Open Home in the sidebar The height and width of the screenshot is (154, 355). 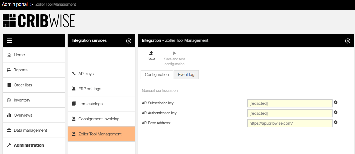click(19, 55)
